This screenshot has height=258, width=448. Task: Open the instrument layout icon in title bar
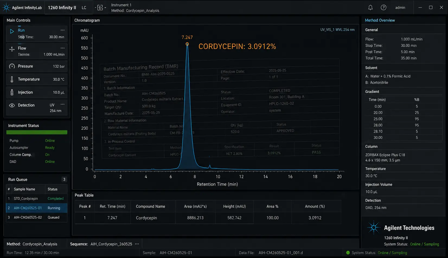click(100, 8)
